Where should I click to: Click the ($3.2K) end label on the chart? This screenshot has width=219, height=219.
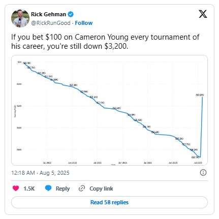(200, 95)
